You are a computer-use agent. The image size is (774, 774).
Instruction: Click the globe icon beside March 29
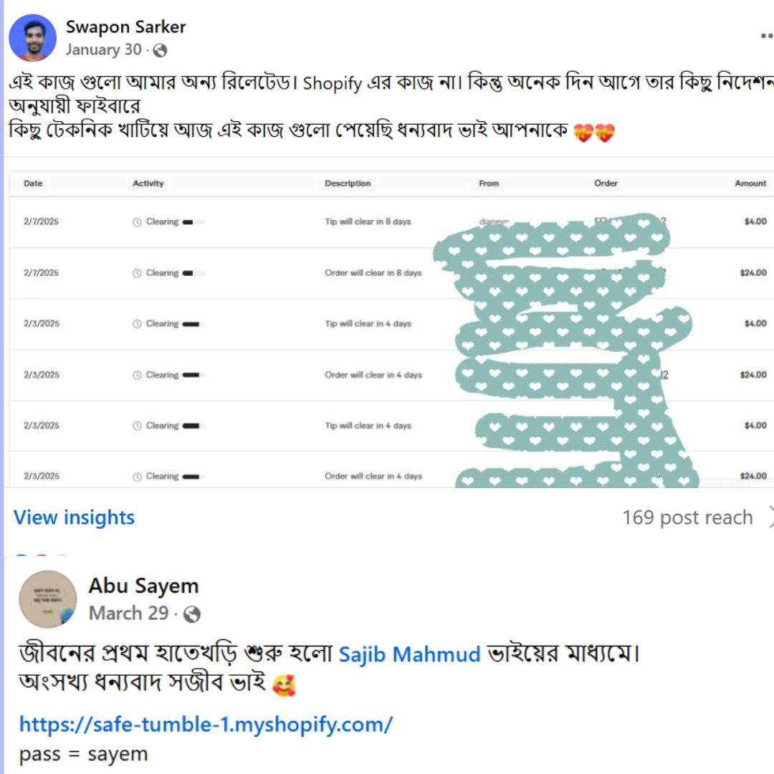192,614
